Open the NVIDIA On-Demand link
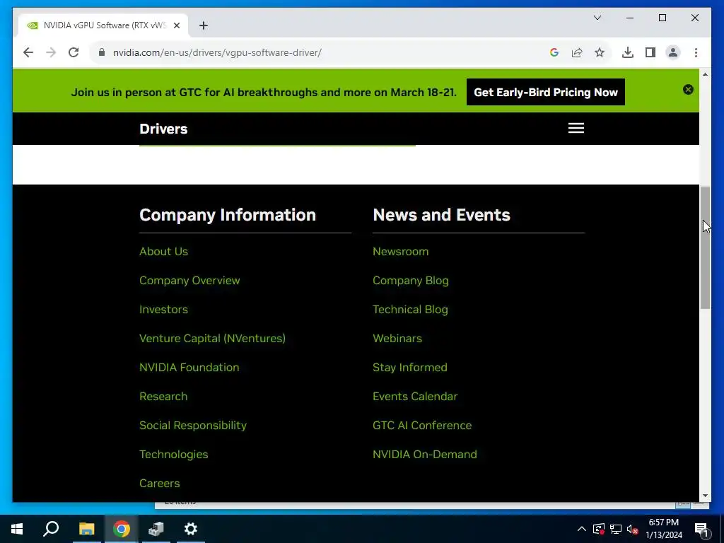The width and height of the screenshot is (724, 543). [x=425, y=455]
